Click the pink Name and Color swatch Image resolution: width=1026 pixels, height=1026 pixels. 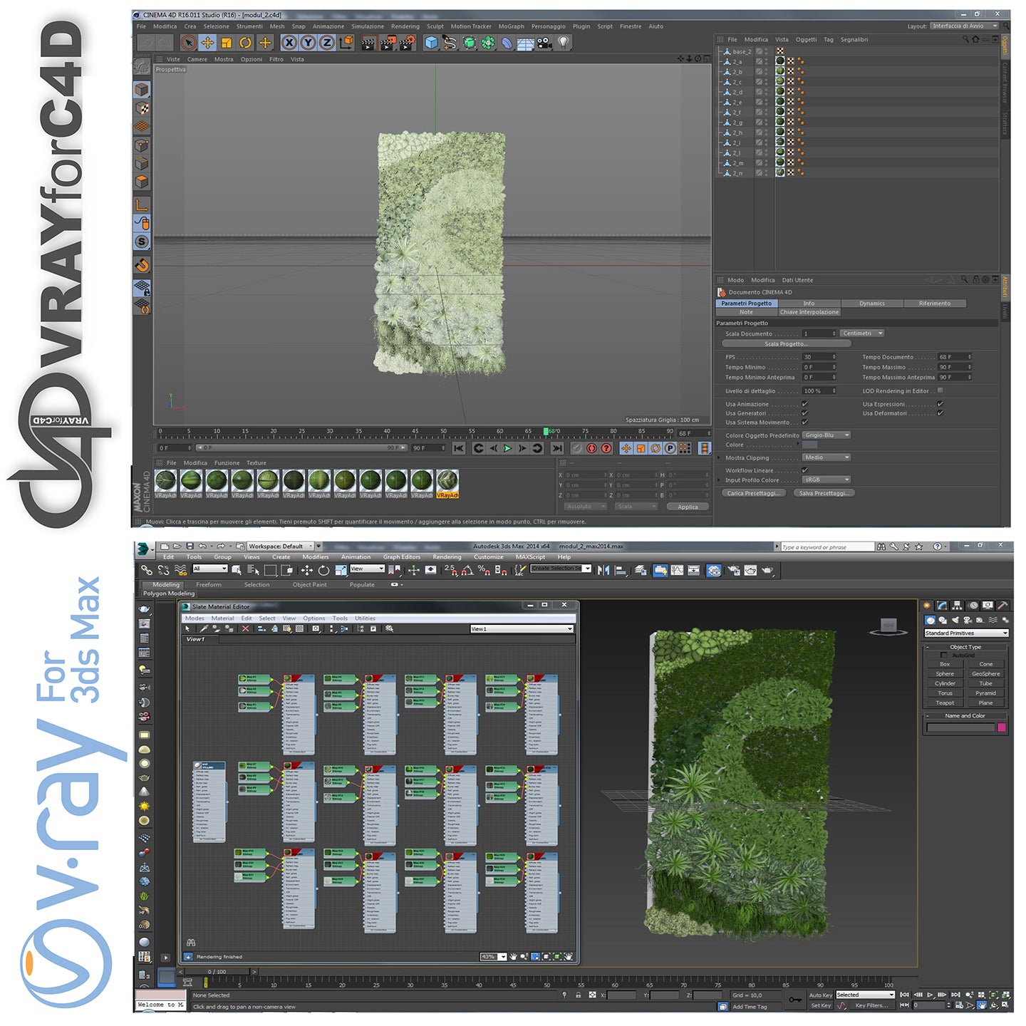1001,727
